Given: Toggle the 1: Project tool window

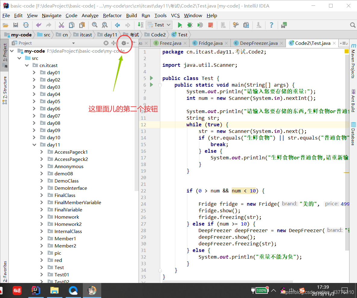Looking at the screenshot, I should click(x=5, y=55).
